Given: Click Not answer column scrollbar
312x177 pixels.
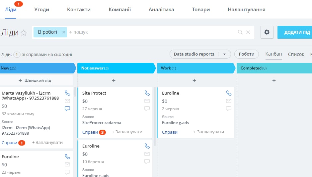Looking at the screenshot, I should coord(155,116).
